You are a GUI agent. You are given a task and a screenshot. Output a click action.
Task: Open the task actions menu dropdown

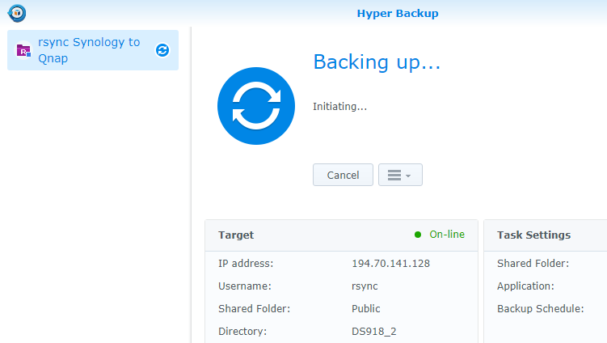[400, 175]
